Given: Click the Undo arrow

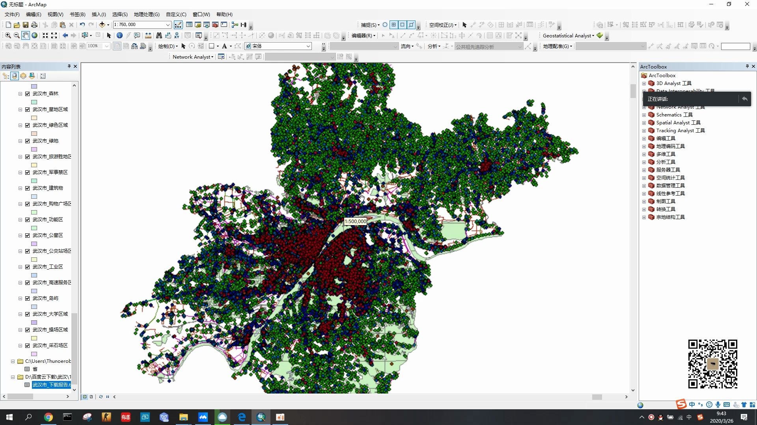Looking at the screenshot, I should click(x=82, y=25).
